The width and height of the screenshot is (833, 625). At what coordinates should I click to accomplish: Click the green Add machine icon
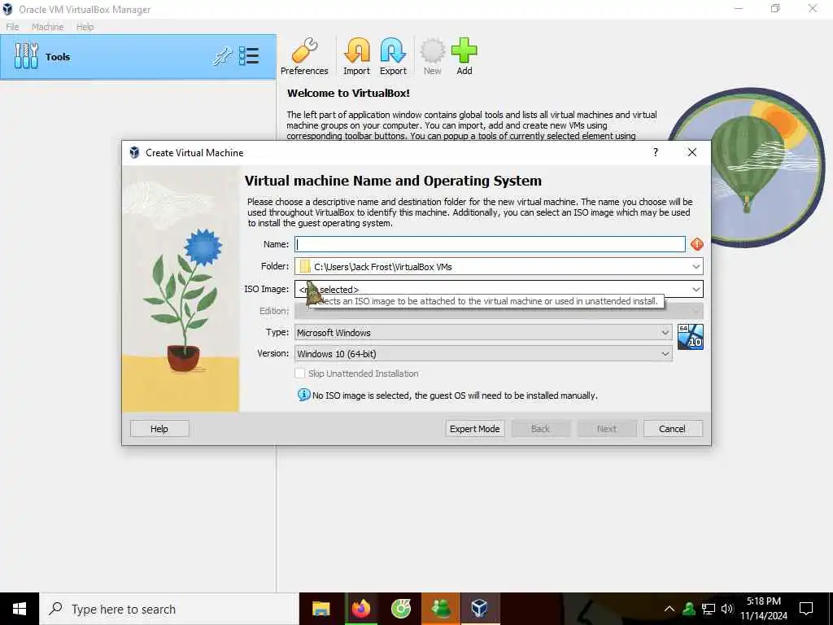pyautogui.click(x=464, y=56)
